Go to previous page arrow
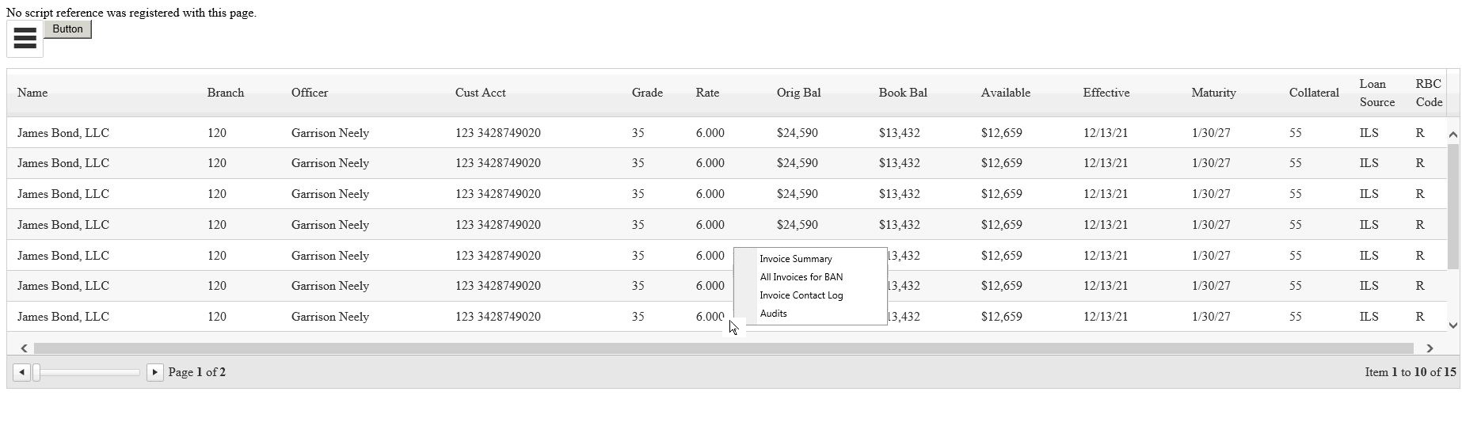Screen dimensions: 1462x426 coord(22,372)
